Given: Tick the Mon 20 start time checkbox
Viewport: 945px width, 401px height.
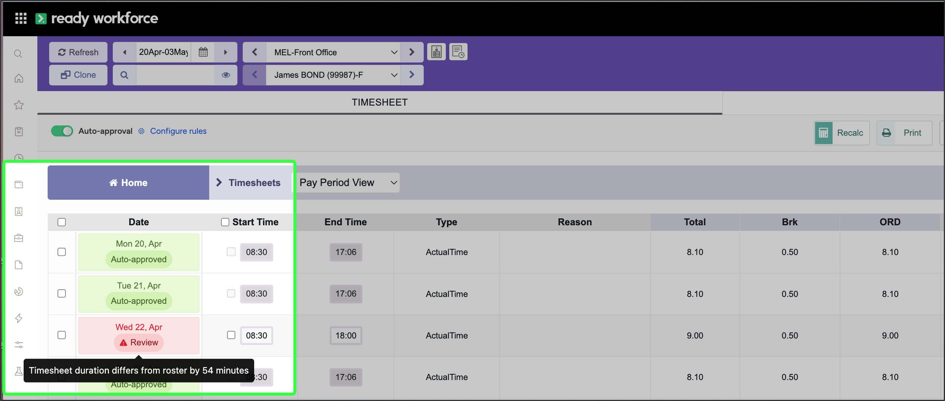Looking at the screenshot, I should pyautogui.click(x=231, y=252).
